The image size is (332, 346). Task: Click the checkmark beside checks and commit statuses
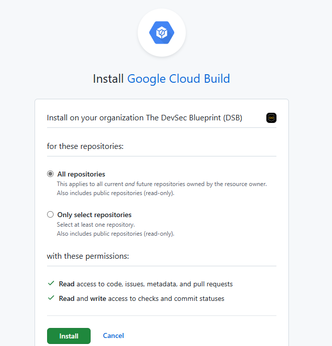51,298
